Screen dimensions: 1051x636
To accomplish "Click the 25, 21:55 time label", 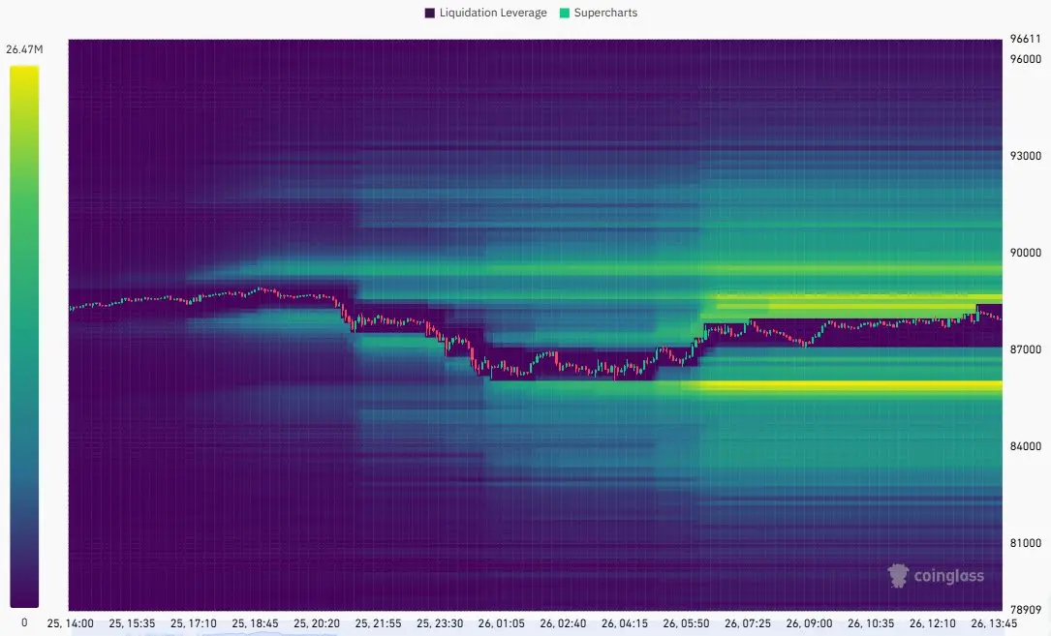I will click(x=378, y=623).
